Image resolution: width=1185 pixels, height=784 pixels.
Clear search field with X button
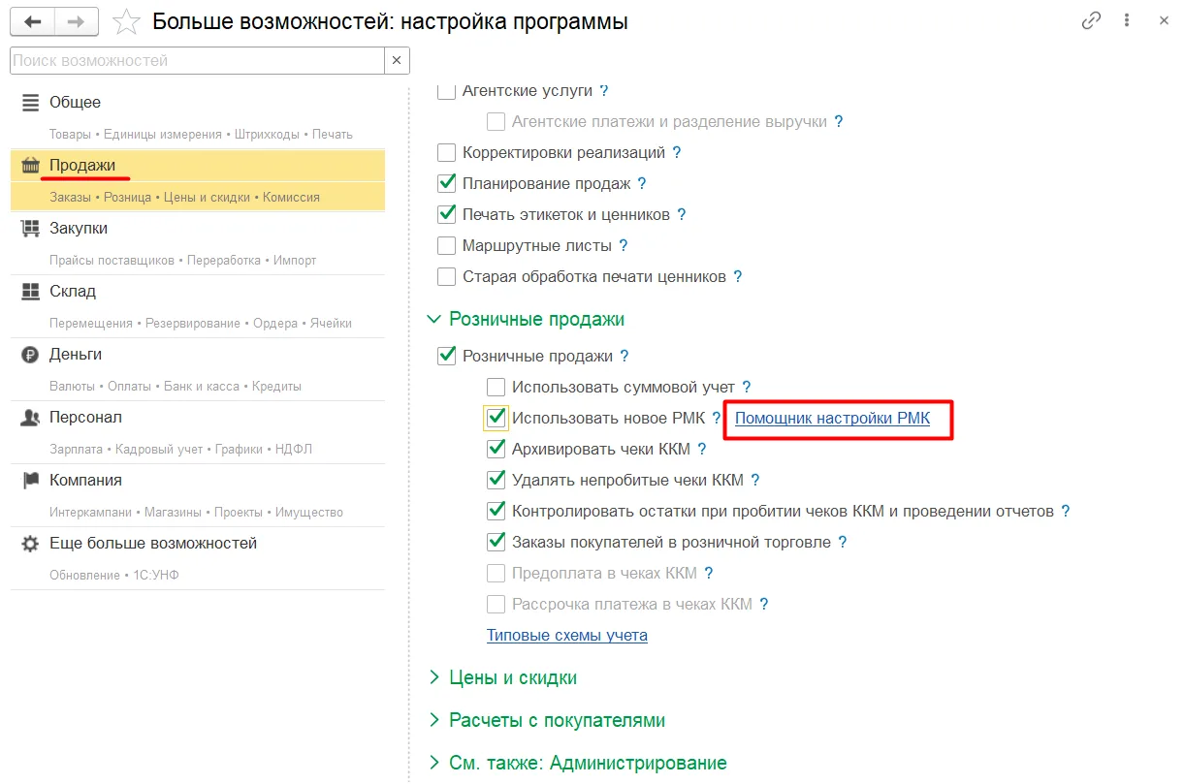397,60
